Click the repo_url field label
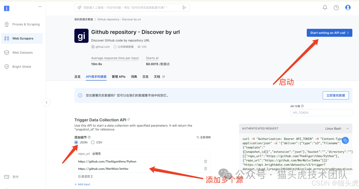Viewport: 359px width, 189px height. pos(84,154)
